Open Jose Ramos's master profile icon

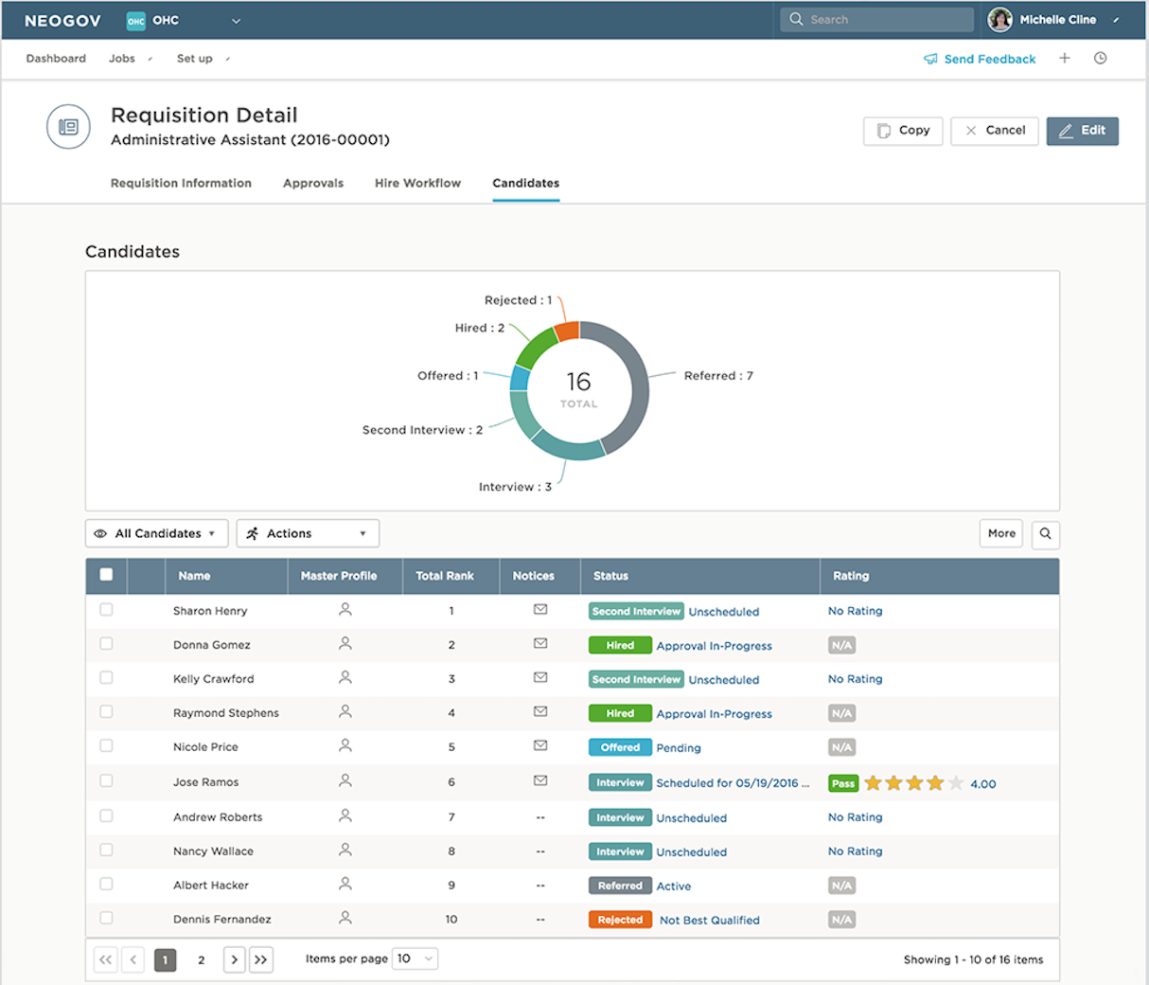345,781
